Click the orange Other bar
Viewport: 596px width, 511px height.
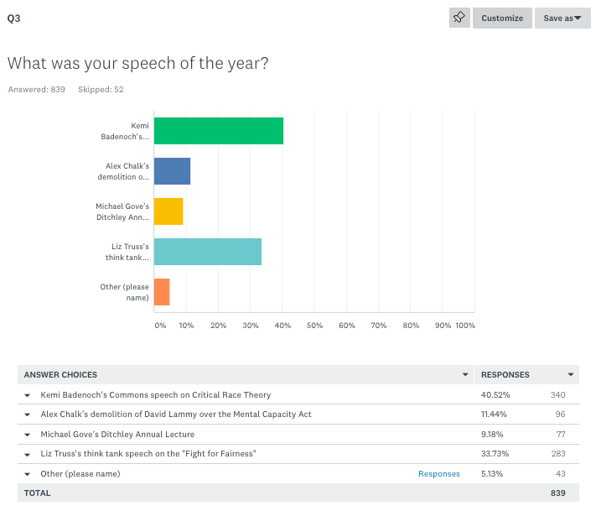tap(162, 292)
